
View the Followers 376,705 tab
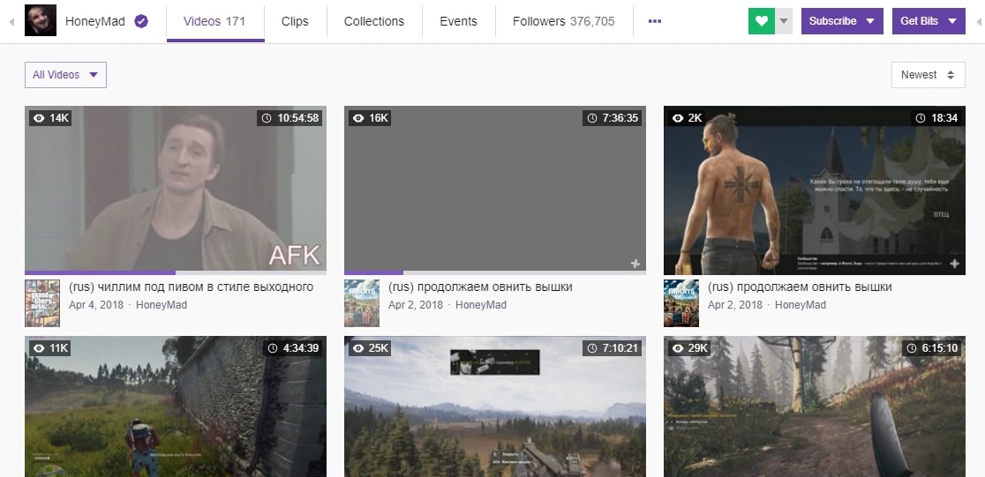pyautogui.click(x=563, y=21)
